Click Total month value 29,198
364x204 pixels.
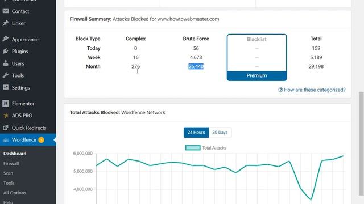point(316,66)
